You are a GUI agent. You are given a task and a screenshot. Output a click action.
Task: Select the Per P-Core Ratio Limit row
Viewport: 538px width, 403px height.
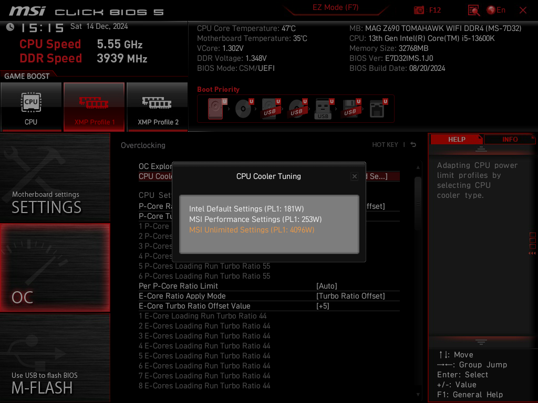tap(269, 286)
